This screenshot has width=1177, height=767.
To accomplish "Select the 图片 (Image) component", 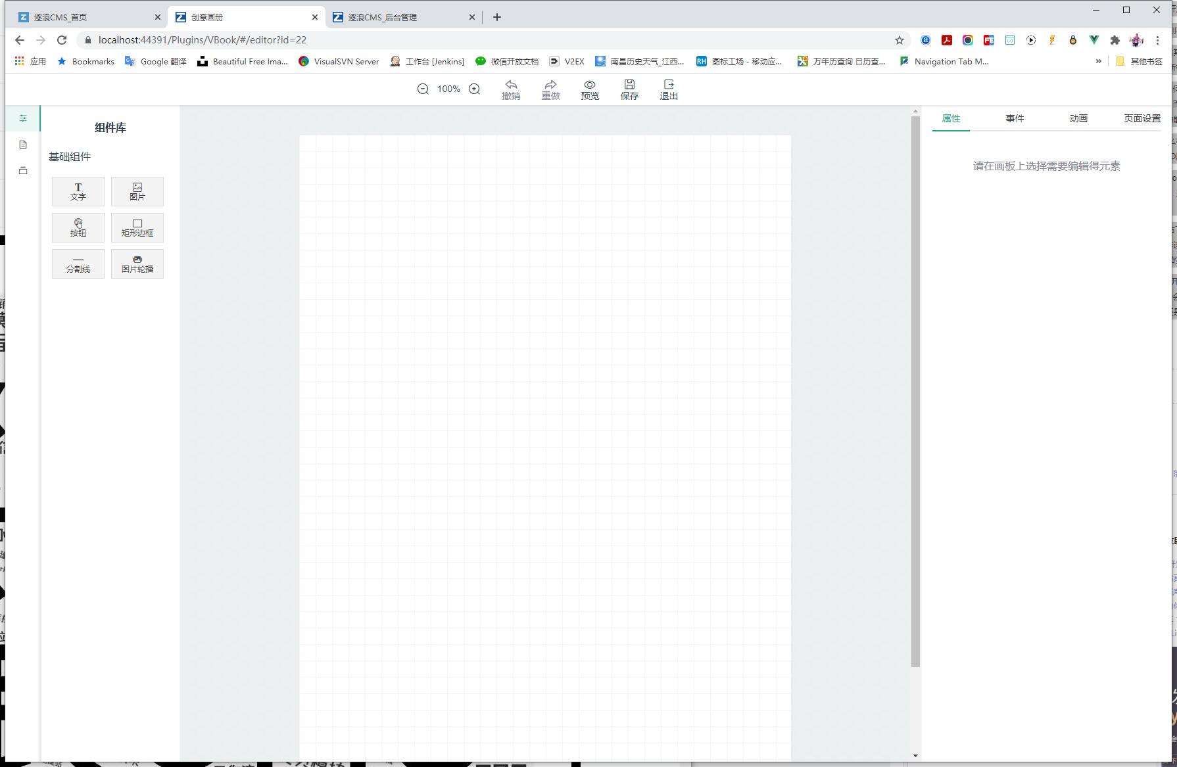I will (137, 191).
